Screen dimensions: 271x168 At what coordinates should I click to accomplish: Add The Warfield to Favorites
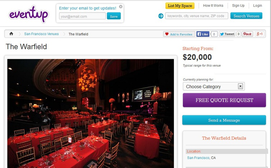click(x=179, y=34)
